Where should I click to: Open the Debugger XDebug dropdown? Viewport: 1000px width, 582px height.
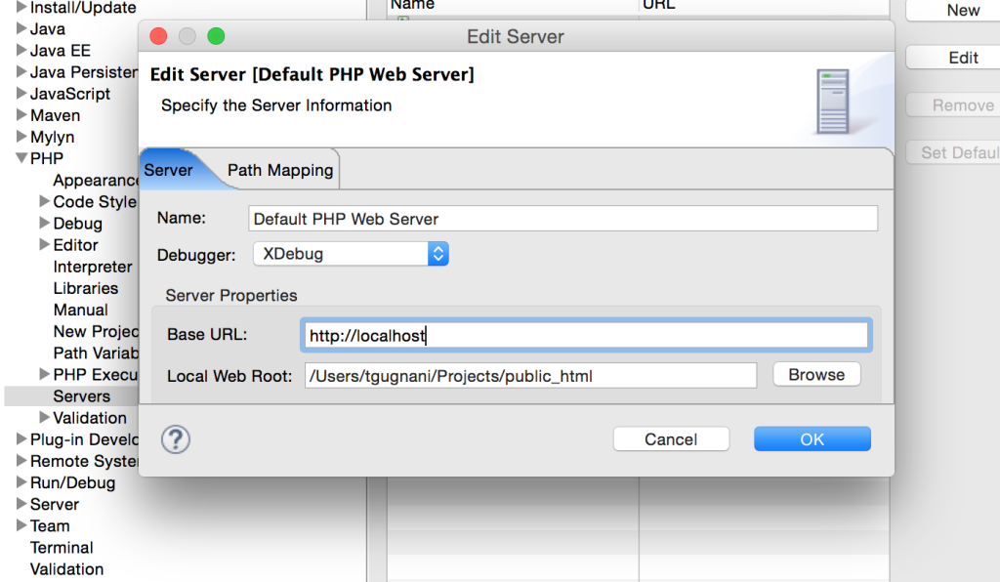pyautogui.click(x=351, y=254)
